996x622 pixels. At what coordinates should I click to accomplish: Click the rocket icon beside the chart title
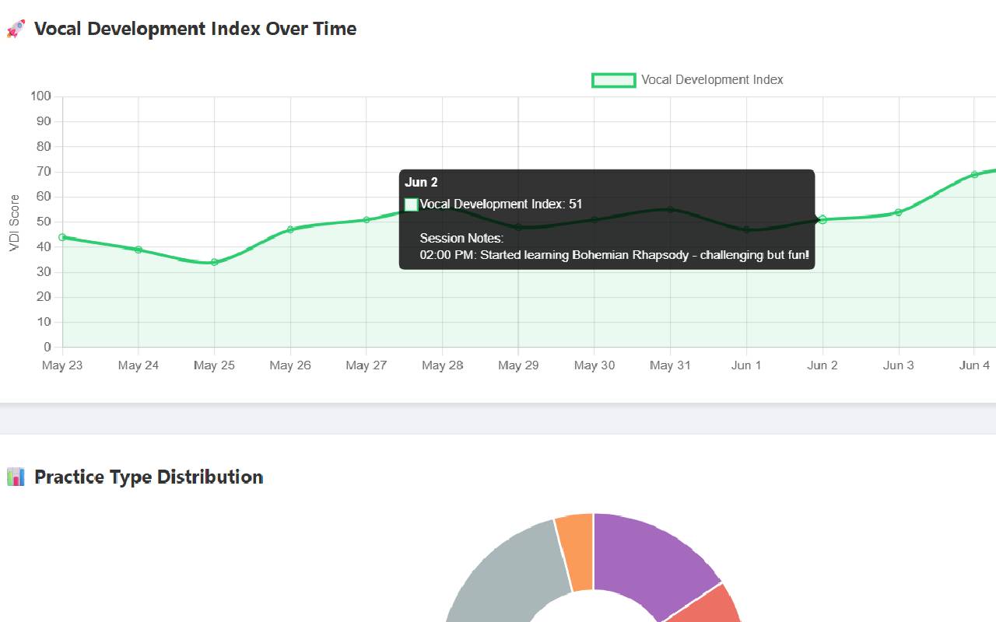(16, 30)
